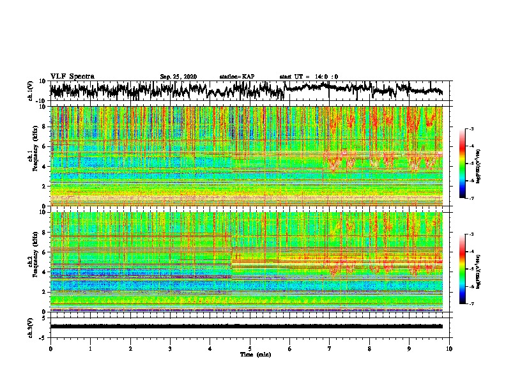Click the "station=KAP" header label

tap(237, 77)
